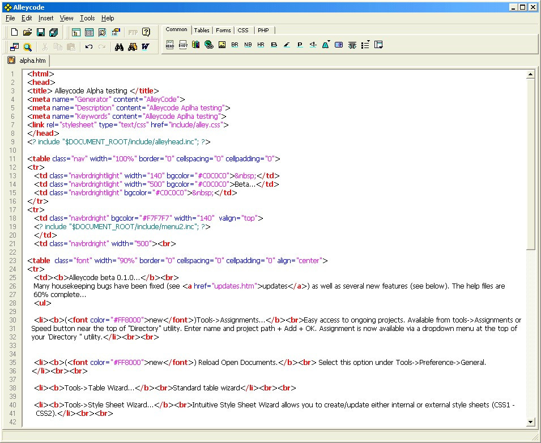Save all open documents

click(x=53, y=32)
